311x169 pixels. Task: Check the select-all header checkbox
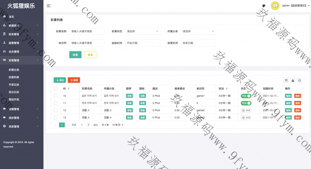(55, 88)
